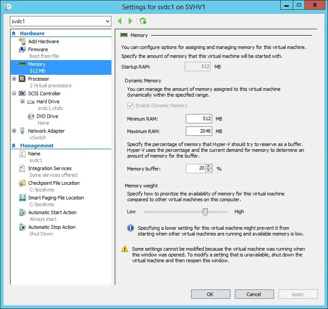Click the yellow warning triangle icon
Screen dimensions: 328x309
click(x=125, y=248)
